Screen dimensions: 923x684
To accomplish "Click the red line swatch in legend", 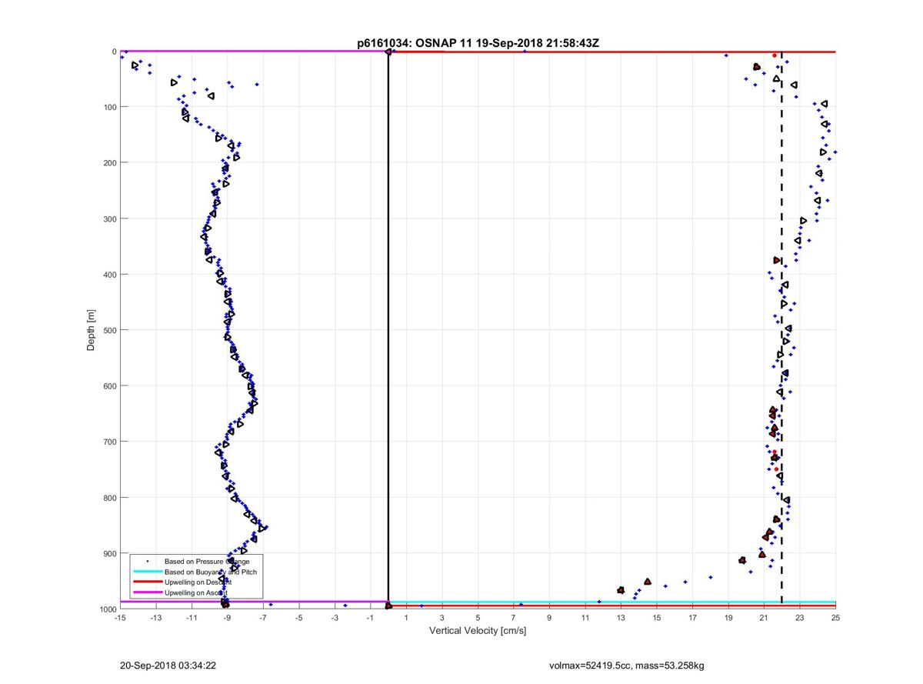I will (x=147, y=582).
